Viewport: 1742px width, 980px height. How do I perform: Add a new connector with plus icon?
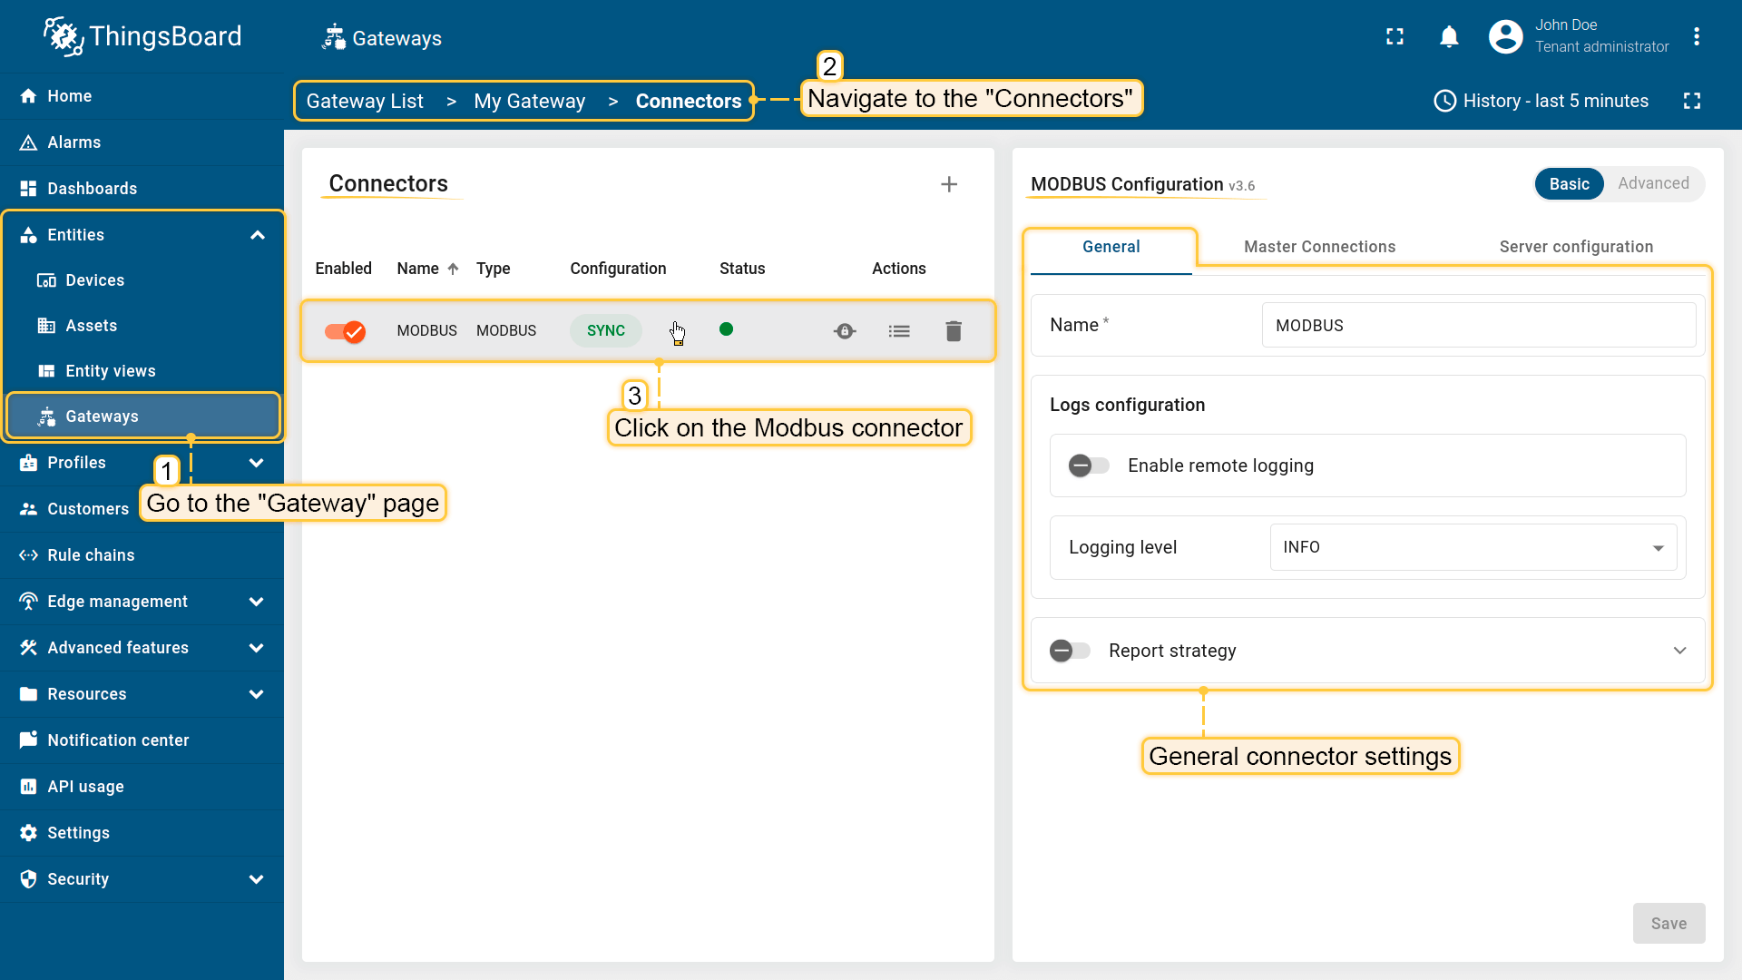949,185
